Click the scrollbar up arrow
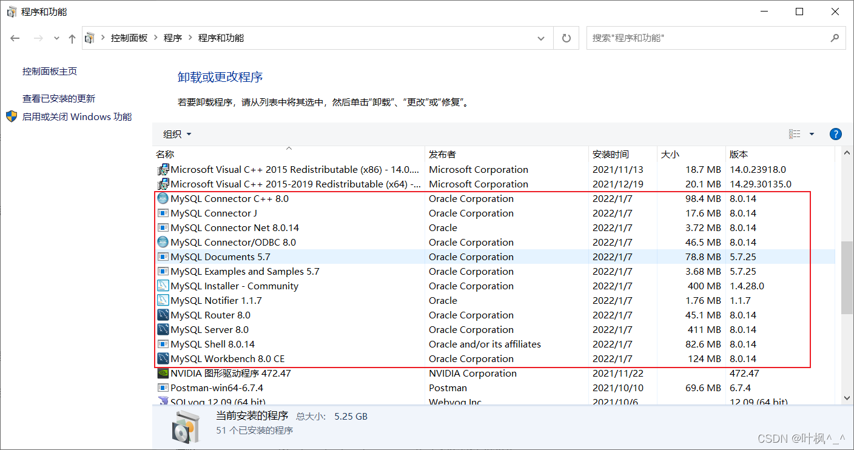This screenshot has height=450, width=854. (x=847, y=154)
